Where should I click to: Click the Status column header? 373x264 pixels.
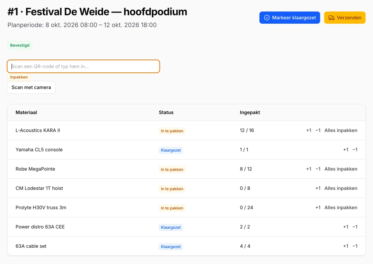(x=166, y=112)
